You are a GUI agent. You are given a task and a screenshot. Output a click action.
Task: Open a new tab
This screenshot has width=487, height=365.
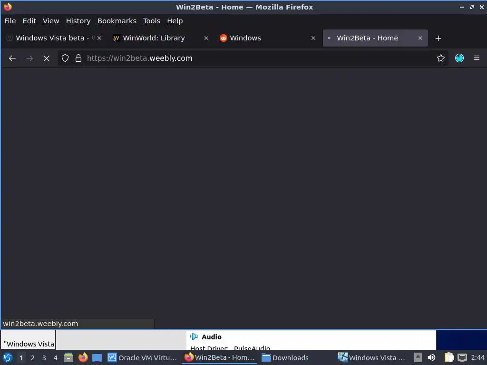[438, 38]
